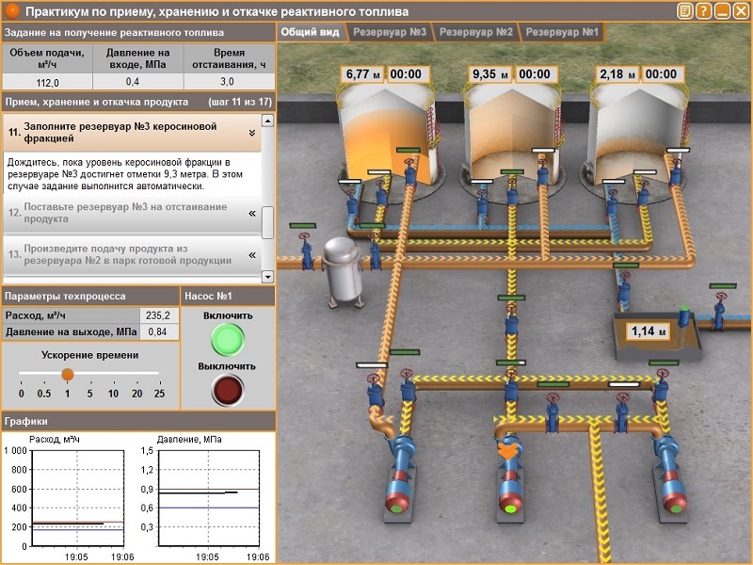Click the orange round app icon in title bar

click(x=11, y=10)
